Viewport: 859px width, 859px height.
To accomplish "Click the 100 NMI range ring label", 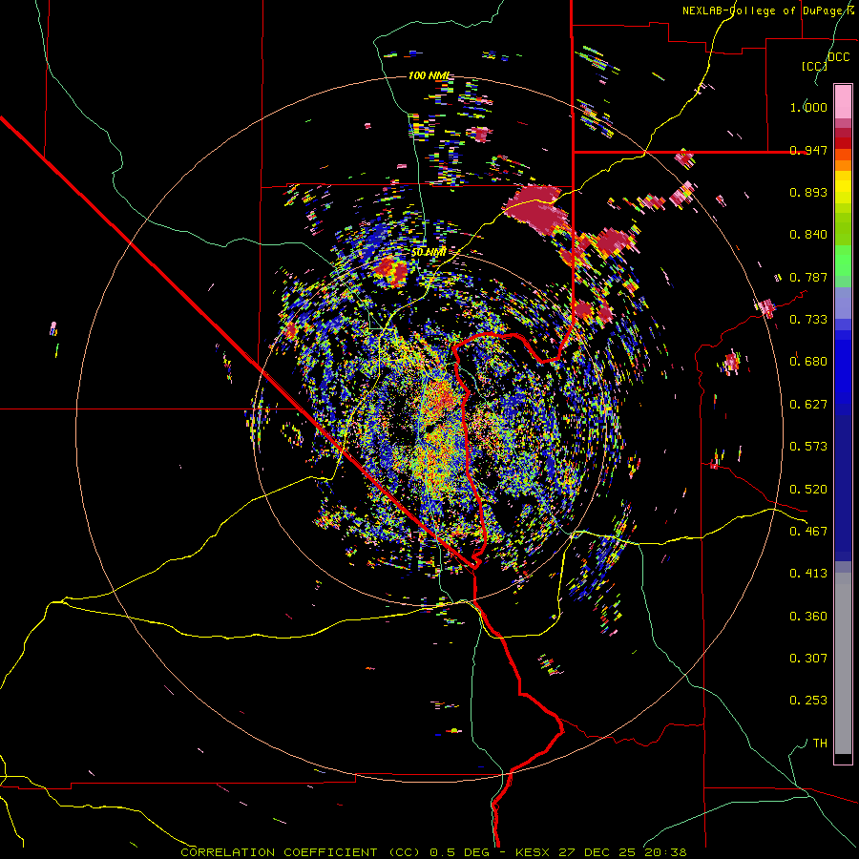I will pos(429,75).
